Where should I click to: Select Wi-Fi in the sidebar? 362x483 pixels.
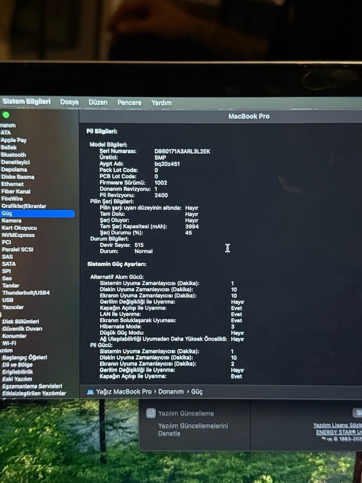(x=9, y=343)
